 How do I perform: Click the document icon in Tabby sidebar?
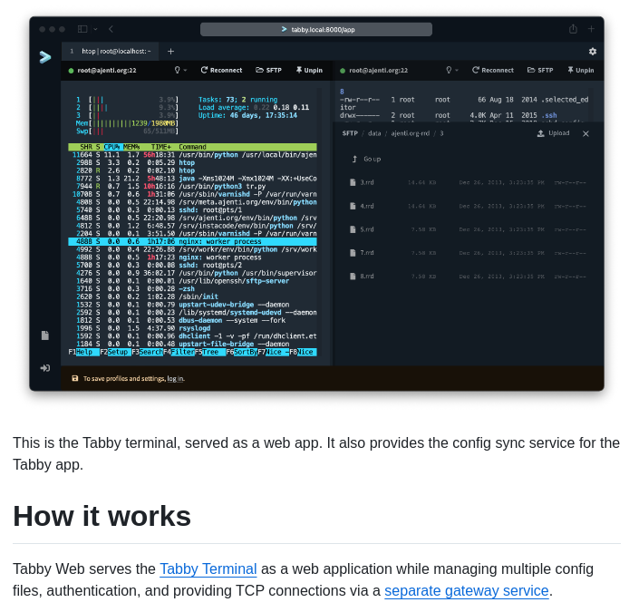pos(45,335)
